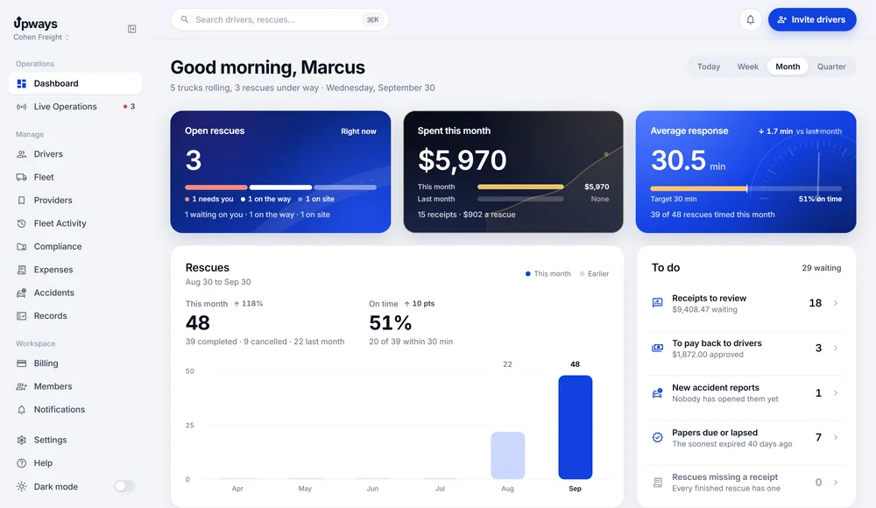Viewport: 876px width, 508px height.
Task: Open the Compliance page
Action: pyautogui.click(x=75, y=246)
